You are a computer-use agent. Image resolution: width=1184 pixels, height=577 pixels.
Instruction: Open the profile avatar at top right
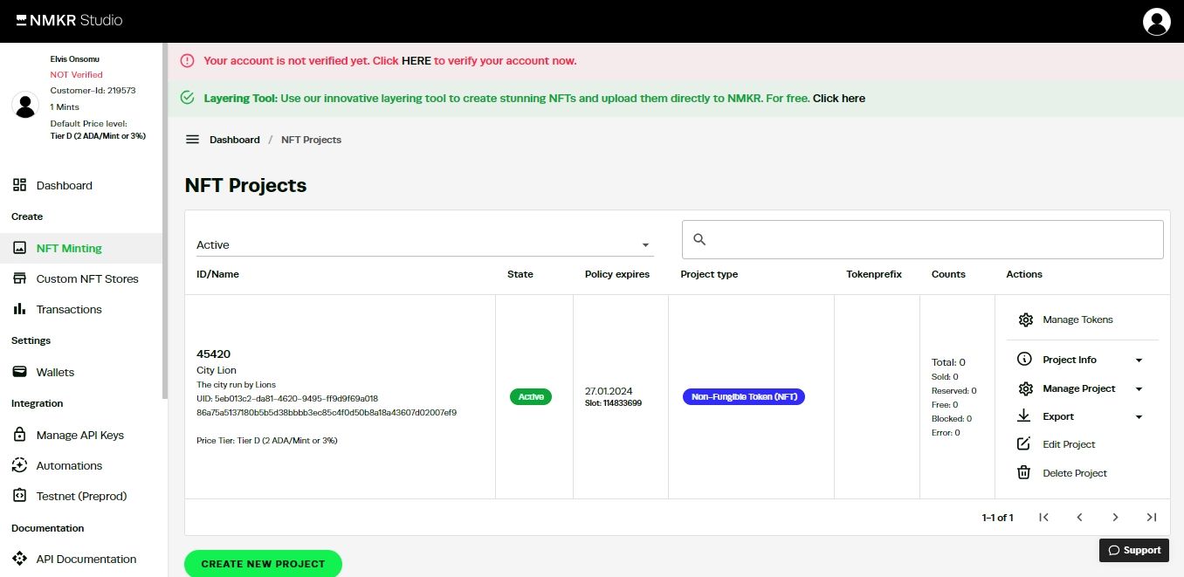(x=1156, y=21)
